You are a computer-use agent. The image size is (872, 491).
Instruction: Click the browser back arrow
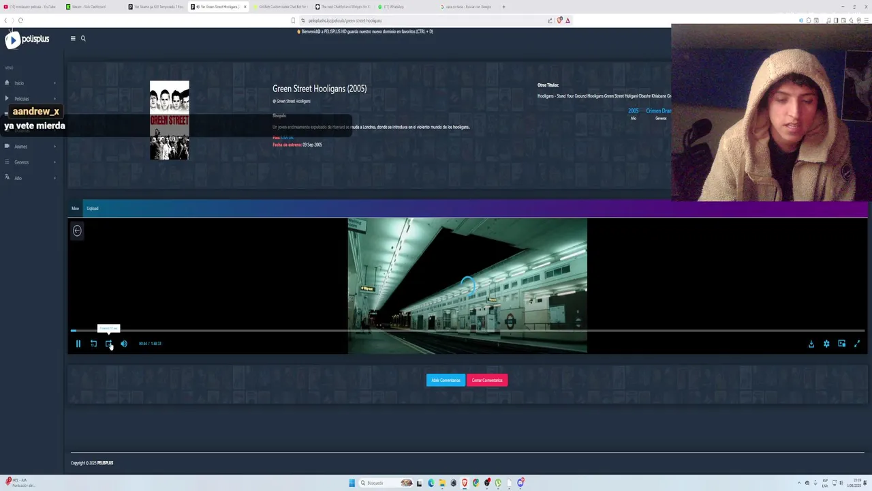(x=5, y=20)
